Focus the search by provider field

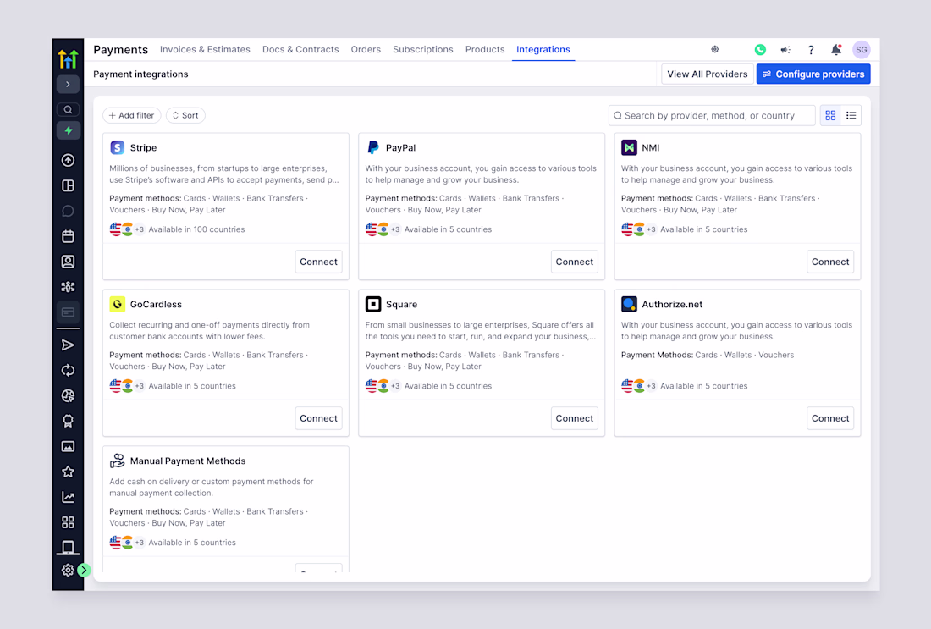(712, 115)
